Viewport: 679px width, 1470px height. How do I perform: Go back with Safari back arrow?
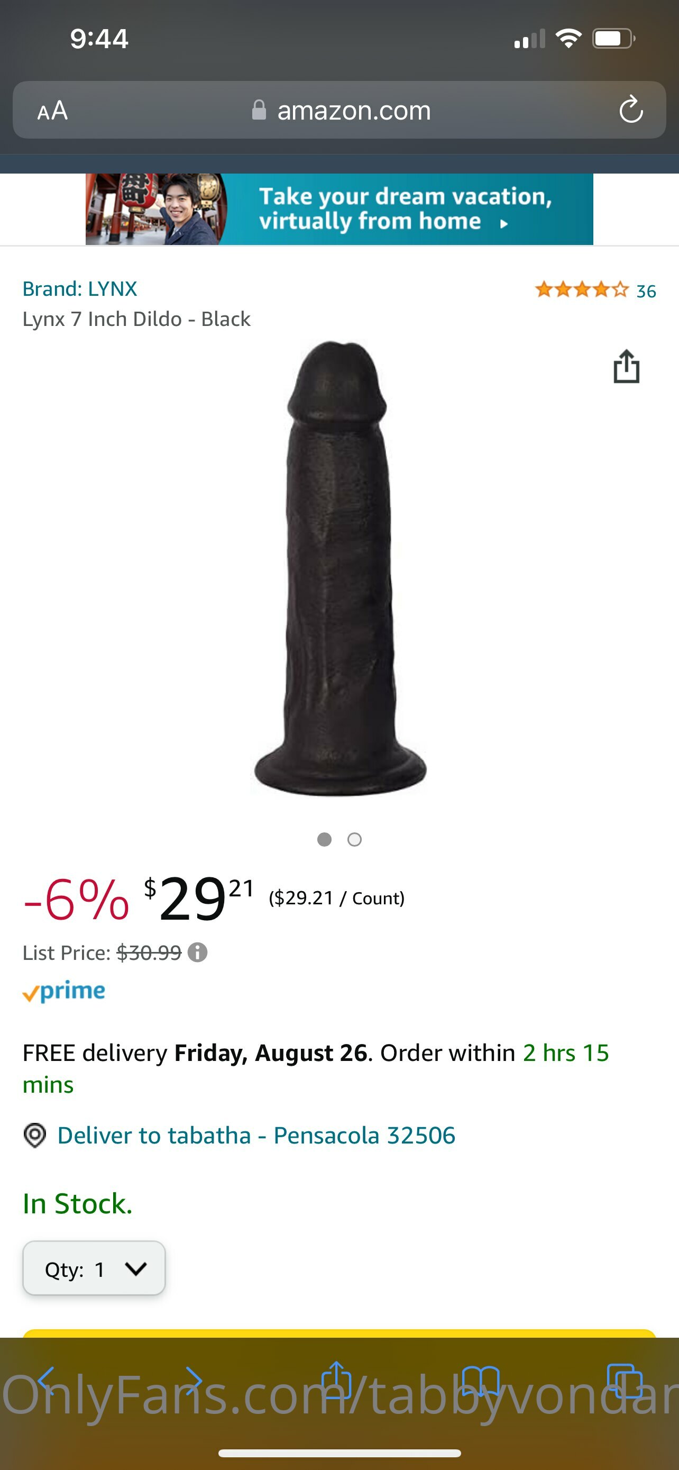(x=47, y=1381)
